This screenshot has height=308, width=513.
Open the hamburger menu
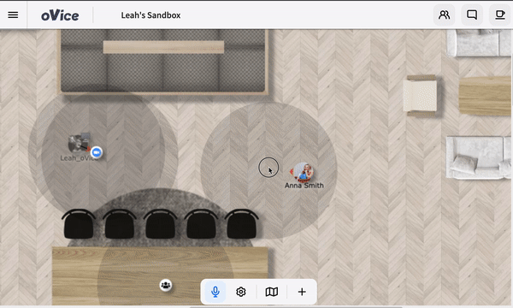(x=13, y=15)
